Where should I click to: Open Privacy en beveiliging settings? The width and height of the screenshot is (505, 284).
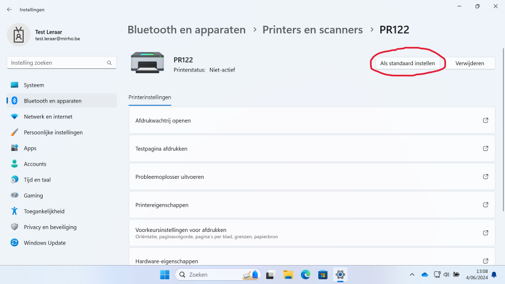pos(50,227)
